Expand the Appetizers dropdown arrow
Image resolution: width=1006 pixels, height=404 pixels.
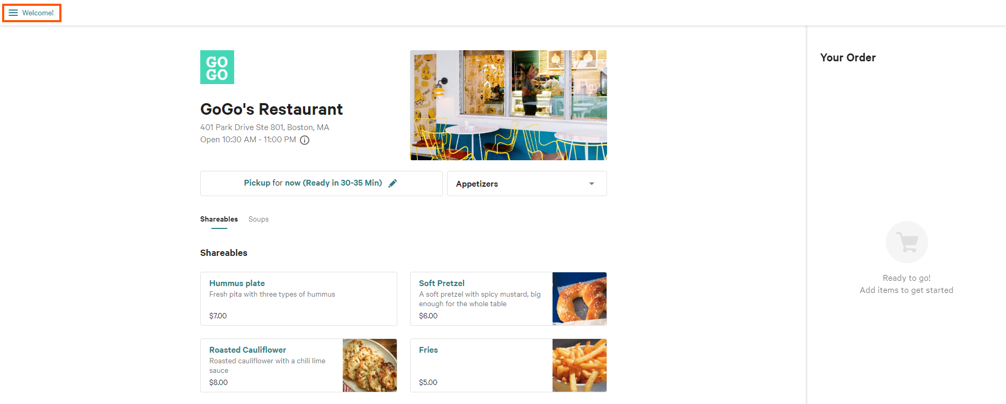592,183
